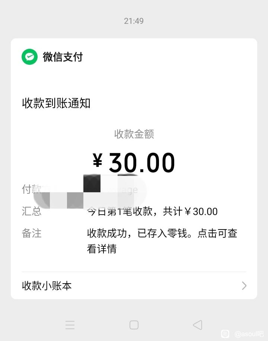
Task: Tap 看详情 on the remark's second line
Action: (102, 249)
